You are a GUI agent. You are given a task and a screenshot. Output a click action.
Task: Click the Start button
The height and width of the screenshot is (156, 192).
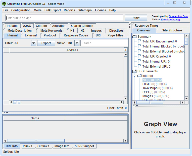[x=136, y=18]
